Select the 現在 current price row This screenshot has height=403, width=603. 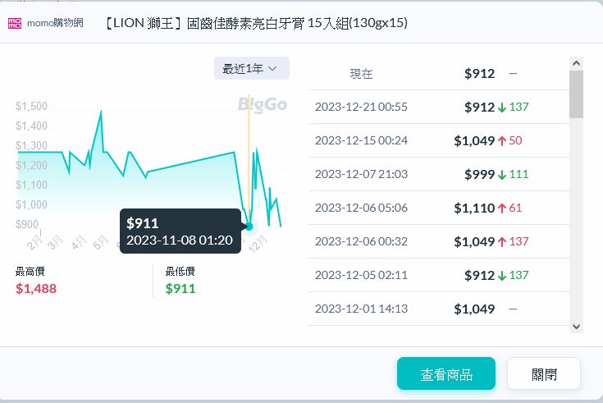pyautogui.click(x=439, y=74)
